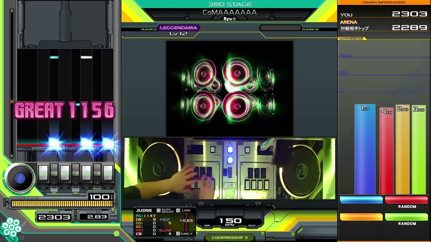Click the PG 1147 count row

(x=146, y=216)
